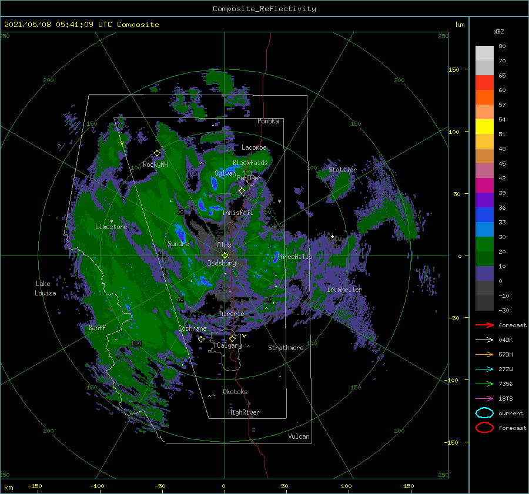The height and width of the screenshot is (494, 529).
Task: Click the red forecast arrow in legend
Action: (484, 325)
